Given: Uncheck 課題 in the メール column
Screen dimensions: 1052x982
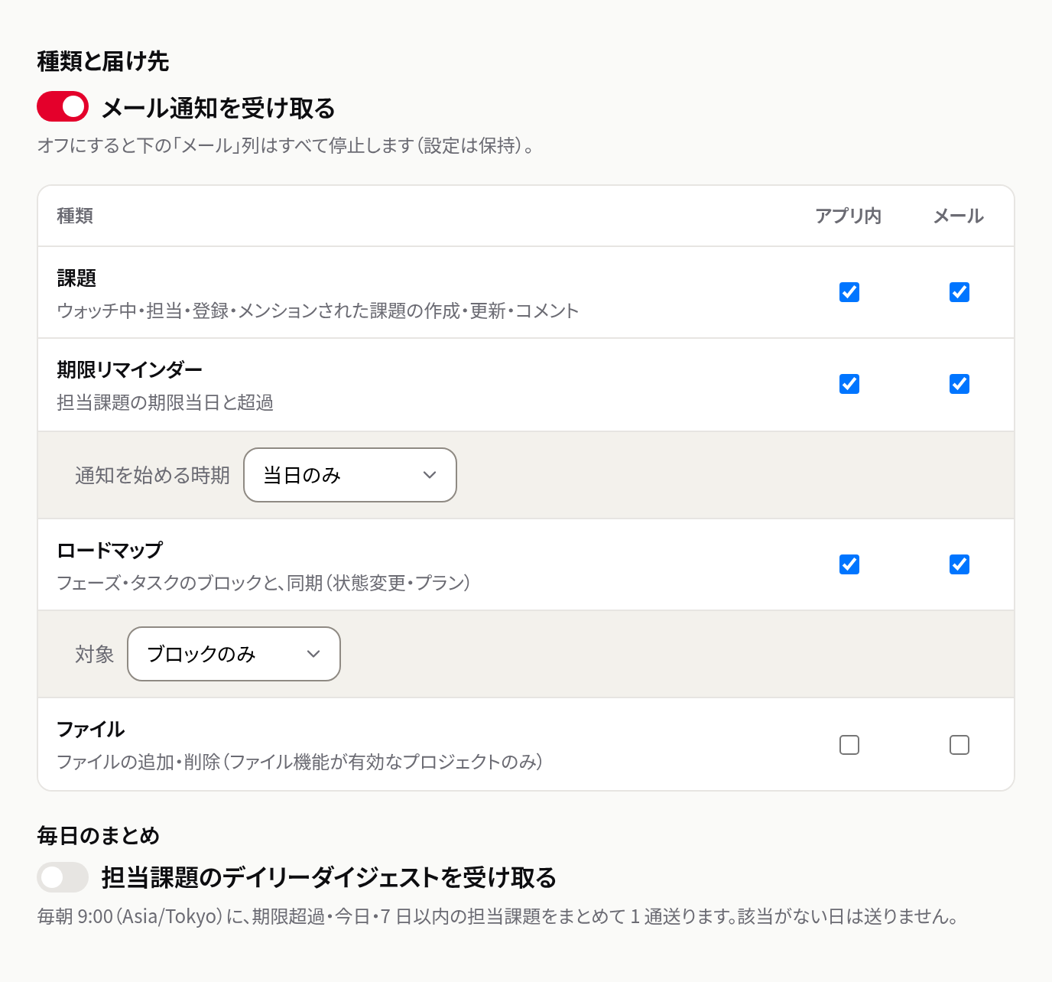Looking at the screenshot, I should [x=959, y=292].
